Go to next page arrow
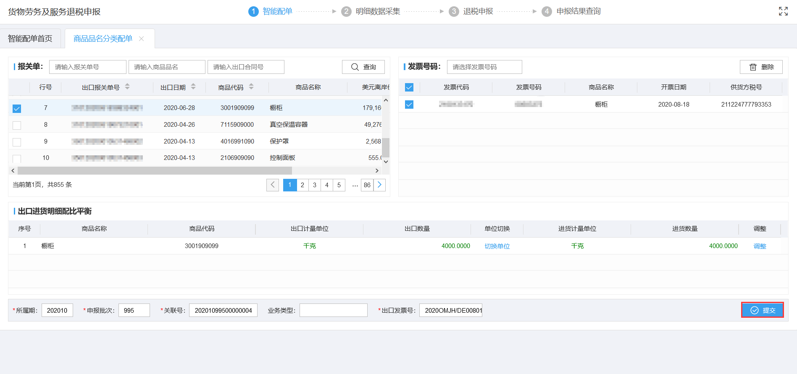The height and width of the screenshot is (374, 797). [x=379, y=185]
